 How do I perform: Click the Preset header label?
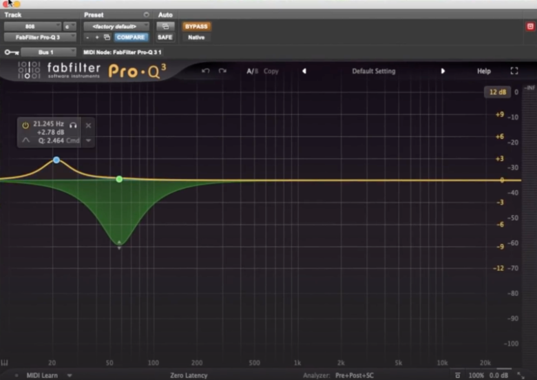click(x=94, y=14)
